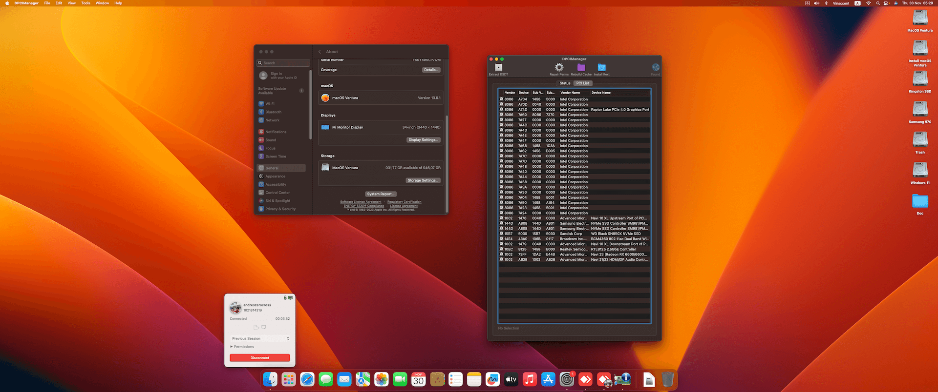Open Trash from the Dock

click(667, 379)
